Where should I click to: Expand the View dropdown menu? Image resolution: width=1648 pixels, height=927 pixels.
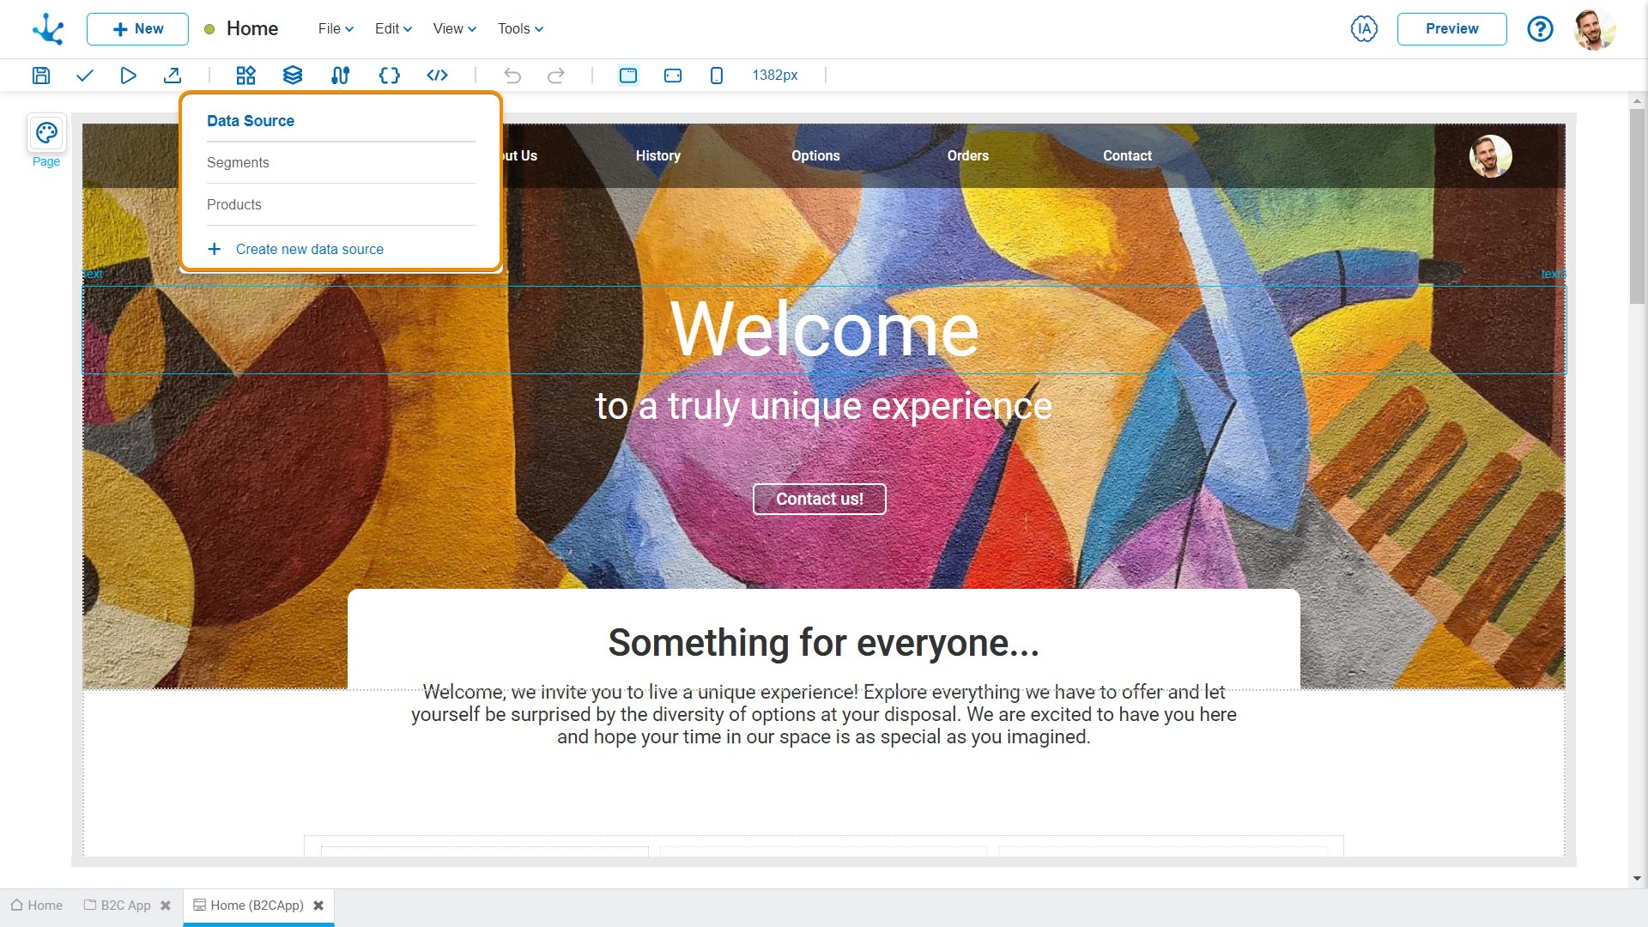click(454, 28)
